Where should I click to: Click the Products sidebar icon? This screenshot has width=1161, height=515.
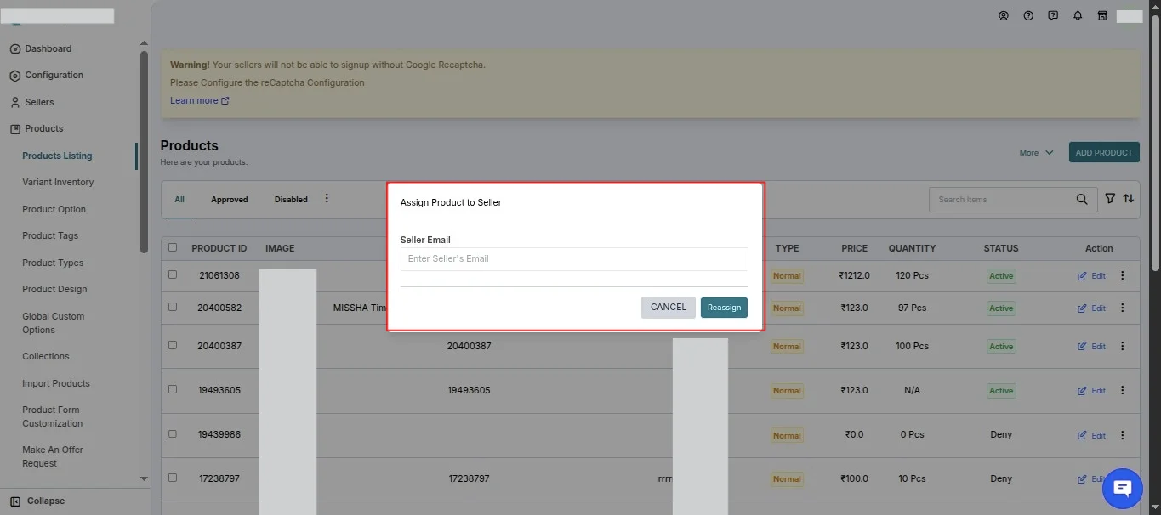[x=15, y=128]
